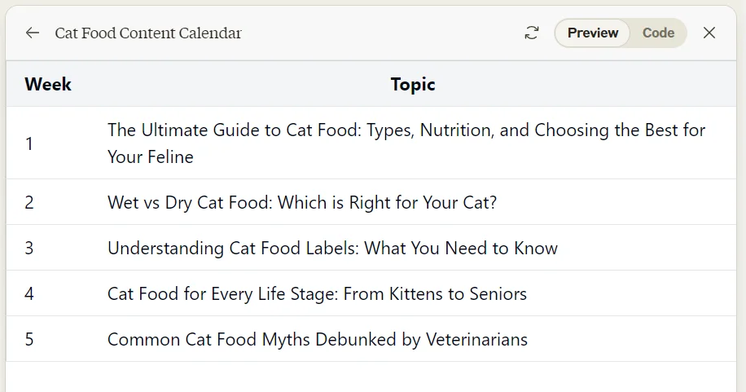Click the empty area below the table
Screen dimensions: 746x392
tap(371, 377)
